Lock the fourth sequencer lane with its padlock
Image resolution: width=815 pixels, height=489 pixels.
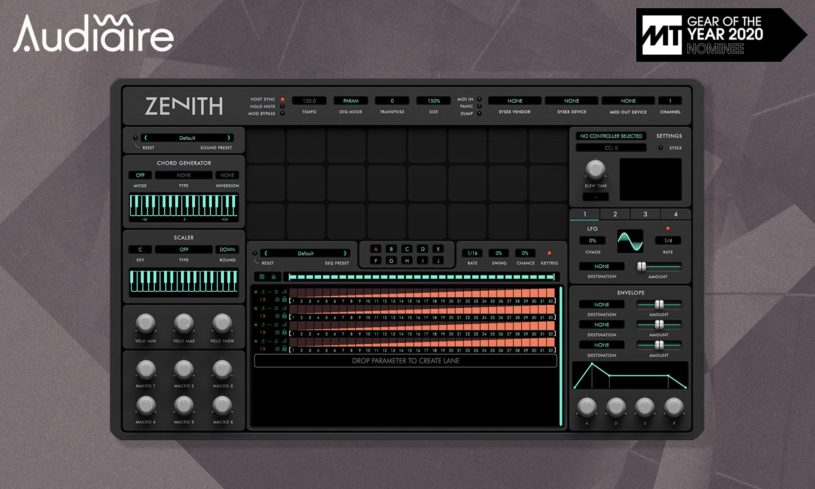point(284,348)
